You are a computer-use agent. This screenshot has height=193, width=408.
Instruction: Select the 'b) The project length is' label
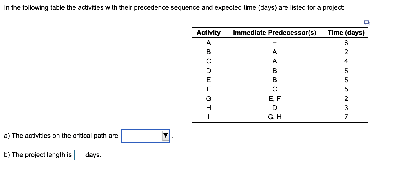click(x=38, y=155)
